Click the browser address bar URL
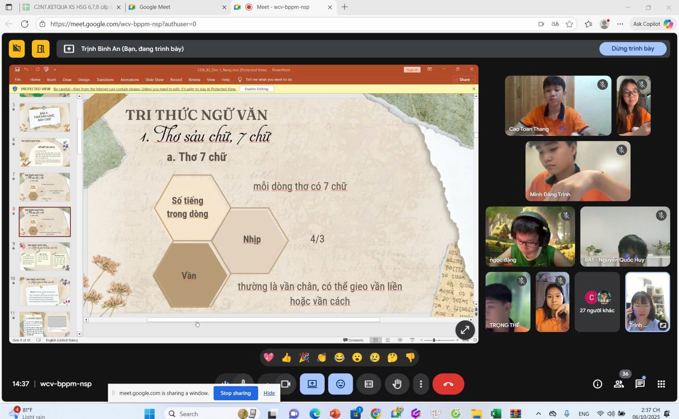This screenshot has width=679, height=419. pos(123,24)
